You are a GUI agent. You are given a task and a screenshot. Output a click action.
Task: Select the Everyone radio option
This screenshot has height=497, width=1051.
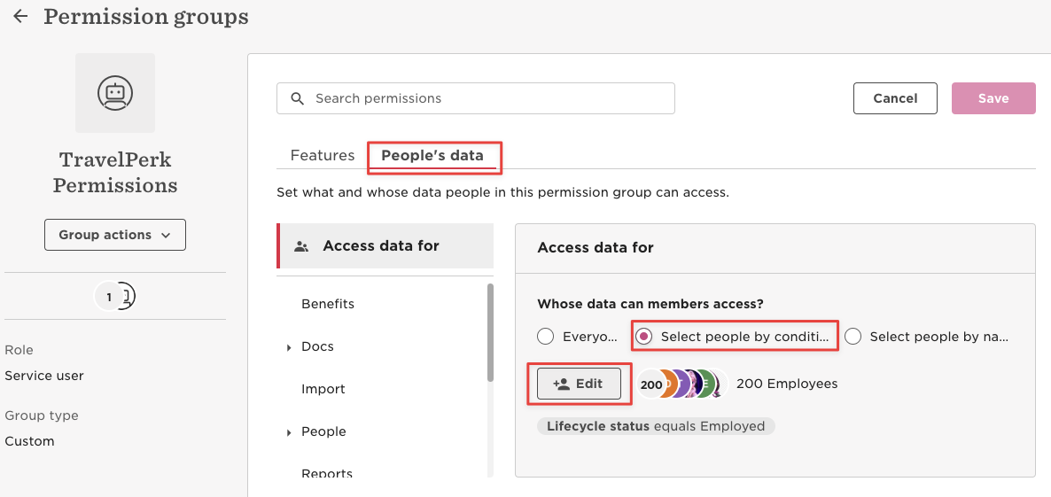click(546, 337)
